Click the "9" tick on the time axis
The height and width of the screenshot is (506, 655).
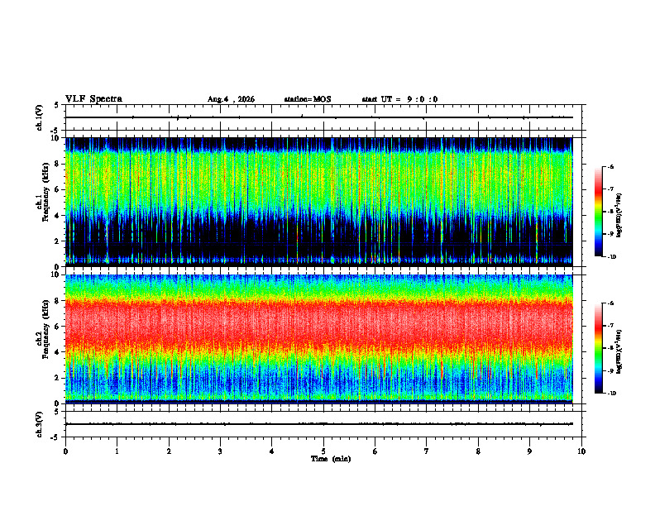coord(529,451)
